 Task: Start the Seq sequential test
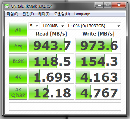[18, 45]
